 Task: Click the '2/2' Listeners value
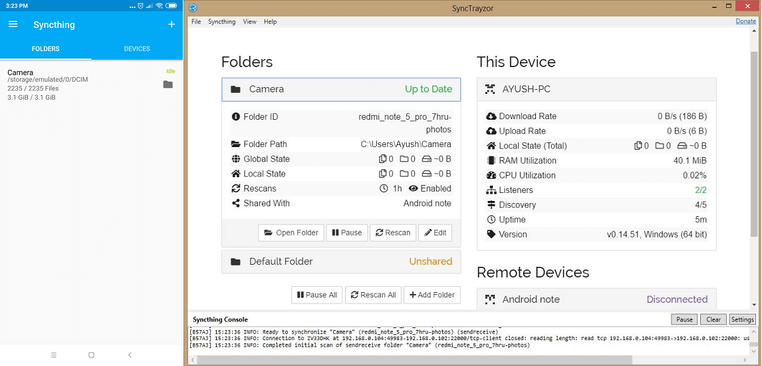701,190
